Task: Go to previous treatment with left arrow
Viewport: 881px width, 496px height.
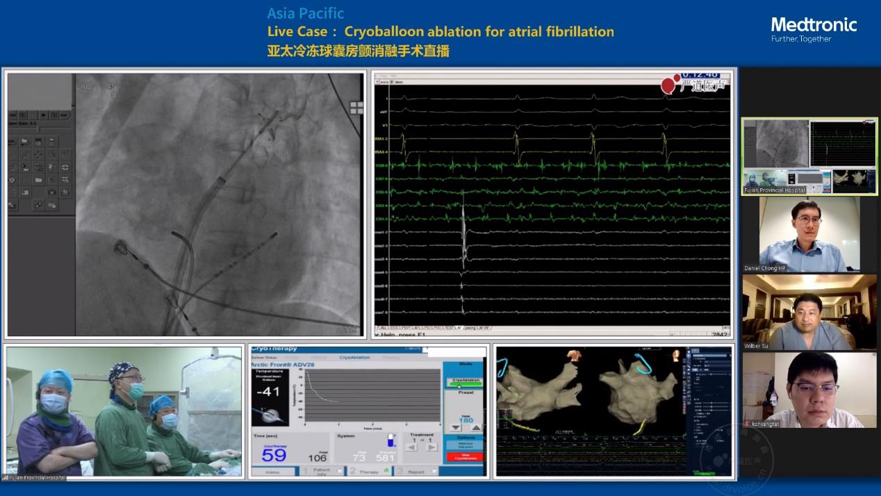Action: pyautogui.click(x=411, y=447)
